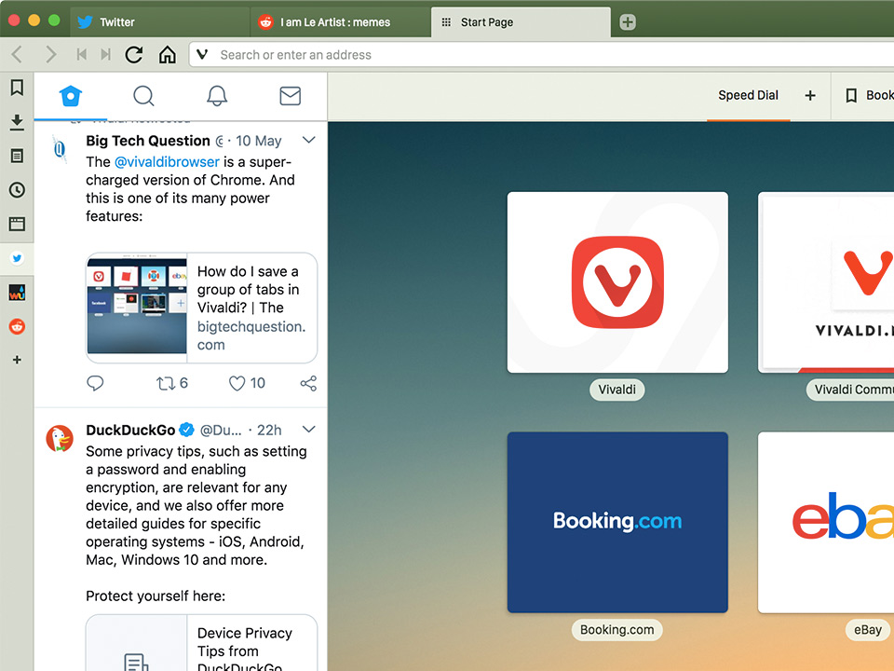Open the Weather Underground web panel

coord(17,293)
